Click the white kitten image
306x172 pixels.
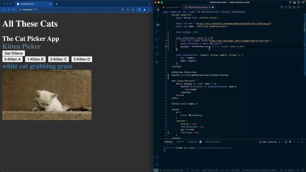pyautogui.click(x=47, y=95)
